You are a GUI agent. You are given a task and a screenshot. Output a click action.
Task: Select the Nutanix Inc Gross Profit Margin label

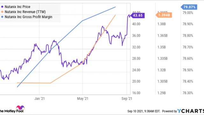coord(28,17)
